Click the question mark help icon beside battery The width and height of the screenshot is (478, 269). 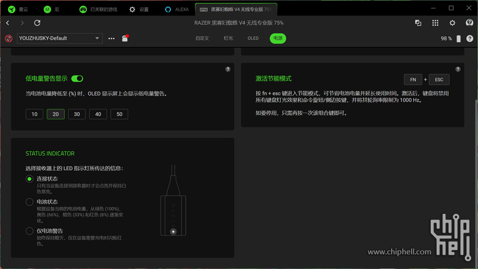coord(470,39)
